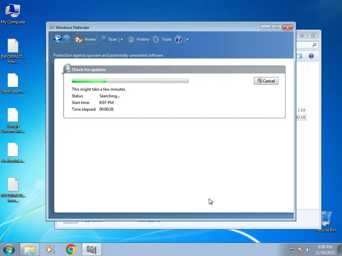The image size is (342, 256).
Task: Minimize the Windows Defender window
Action: tap(266, 27)
